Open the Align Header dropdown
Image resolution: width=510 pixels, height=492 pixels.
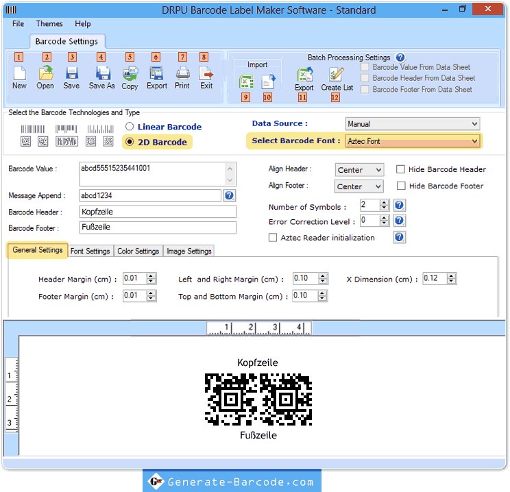pos(359,170)
